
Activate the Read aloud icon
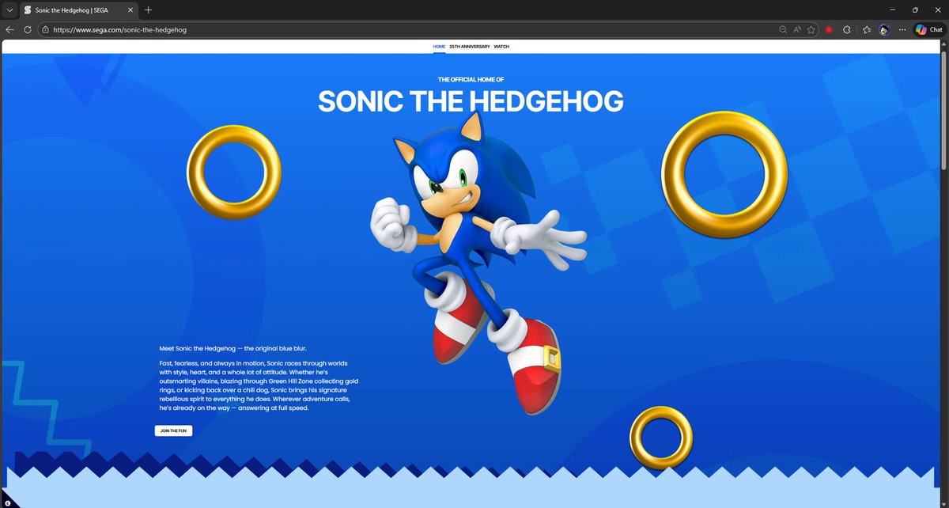pyautogui.click(x=798, y=29)
